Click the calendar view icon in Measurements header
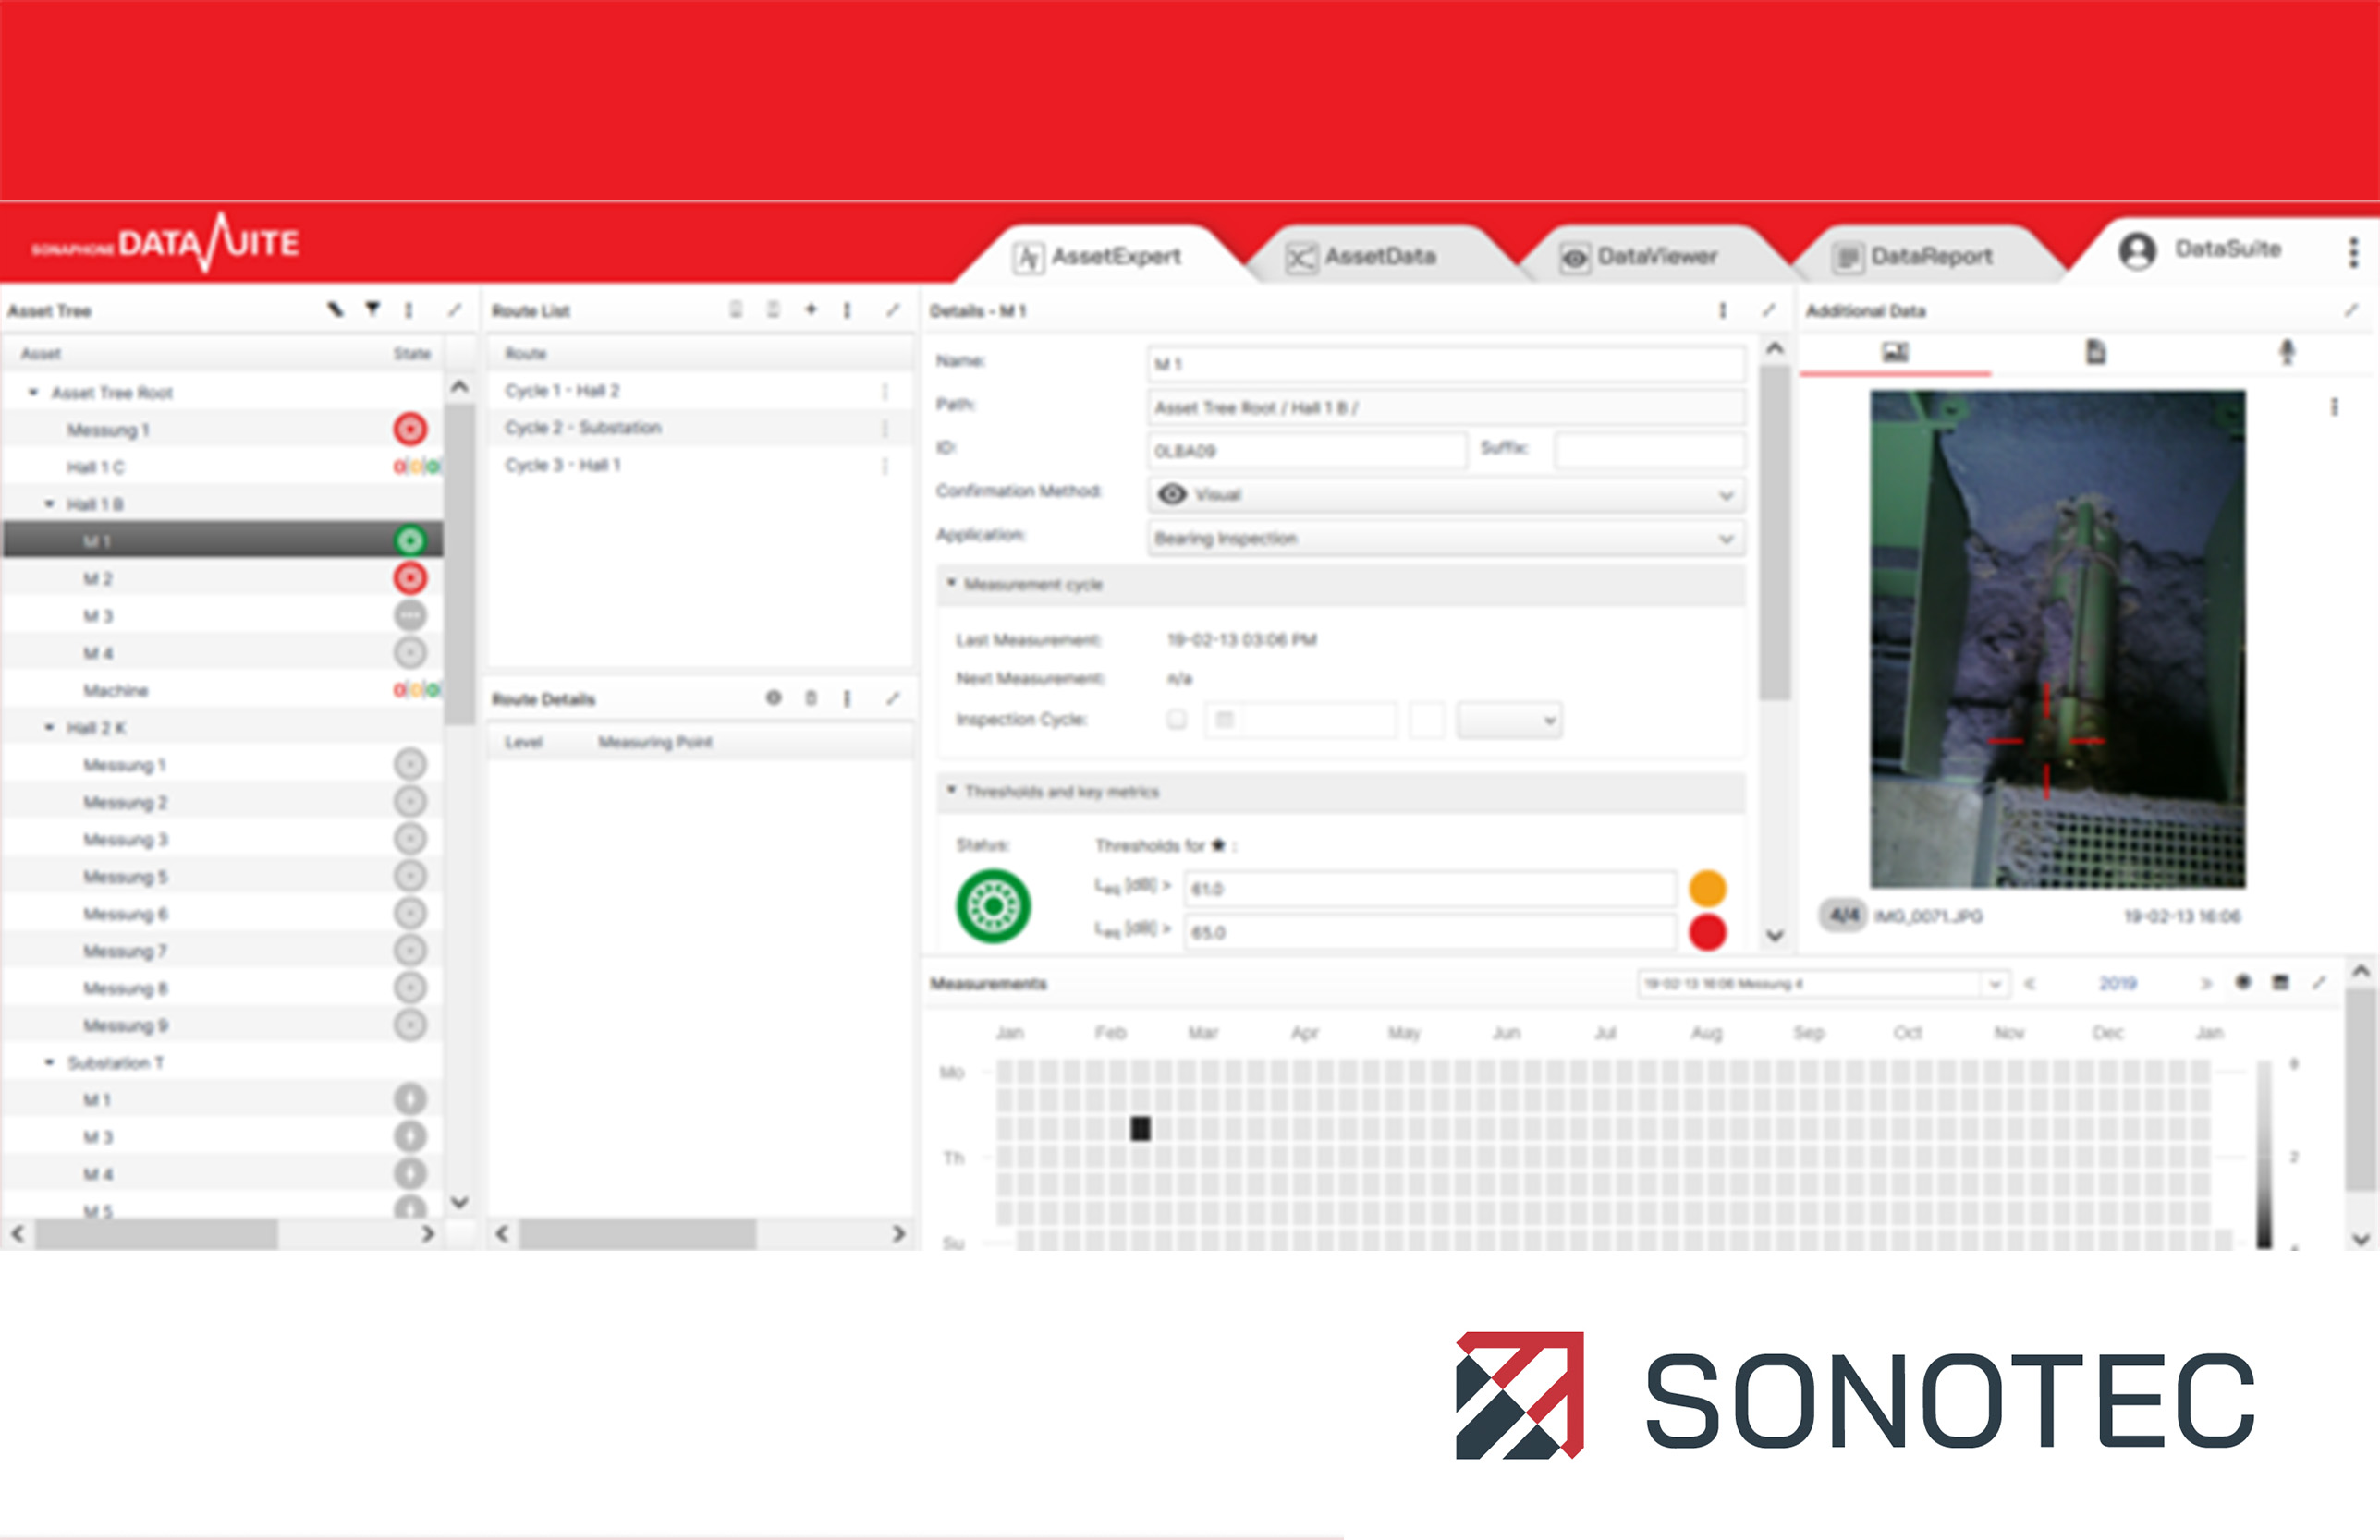 click(2281, 982)
